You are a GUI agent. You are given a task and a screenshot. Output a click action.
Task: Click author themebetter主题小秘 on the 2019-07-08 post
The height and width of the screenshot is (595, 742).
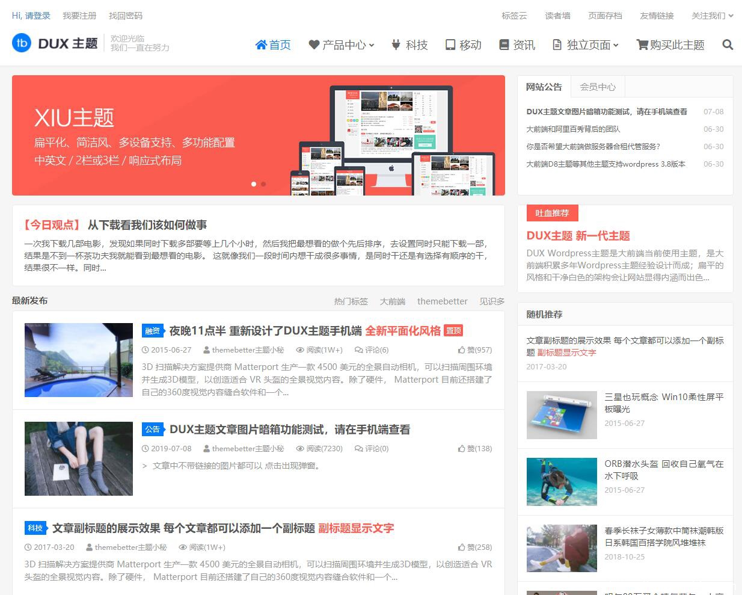[248, 448]
